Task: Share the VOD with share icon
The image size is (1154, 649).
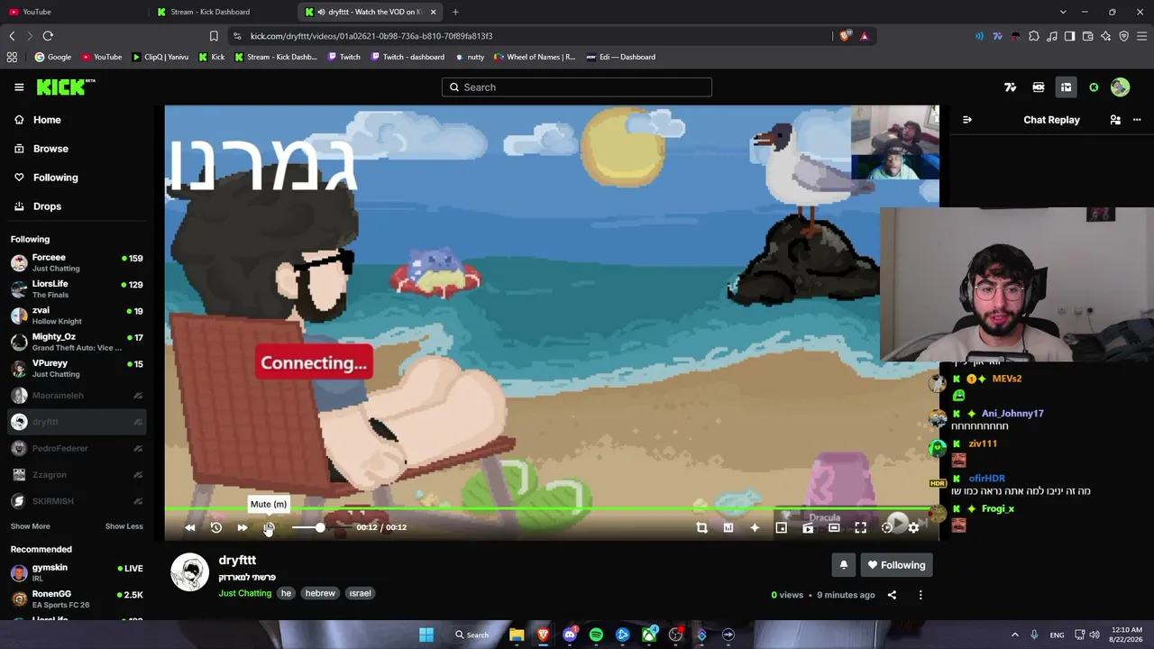Action: [x=892, y=595]
